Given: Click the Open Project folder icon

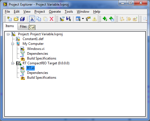Looking at the screenshot, I should pos(16,19).
